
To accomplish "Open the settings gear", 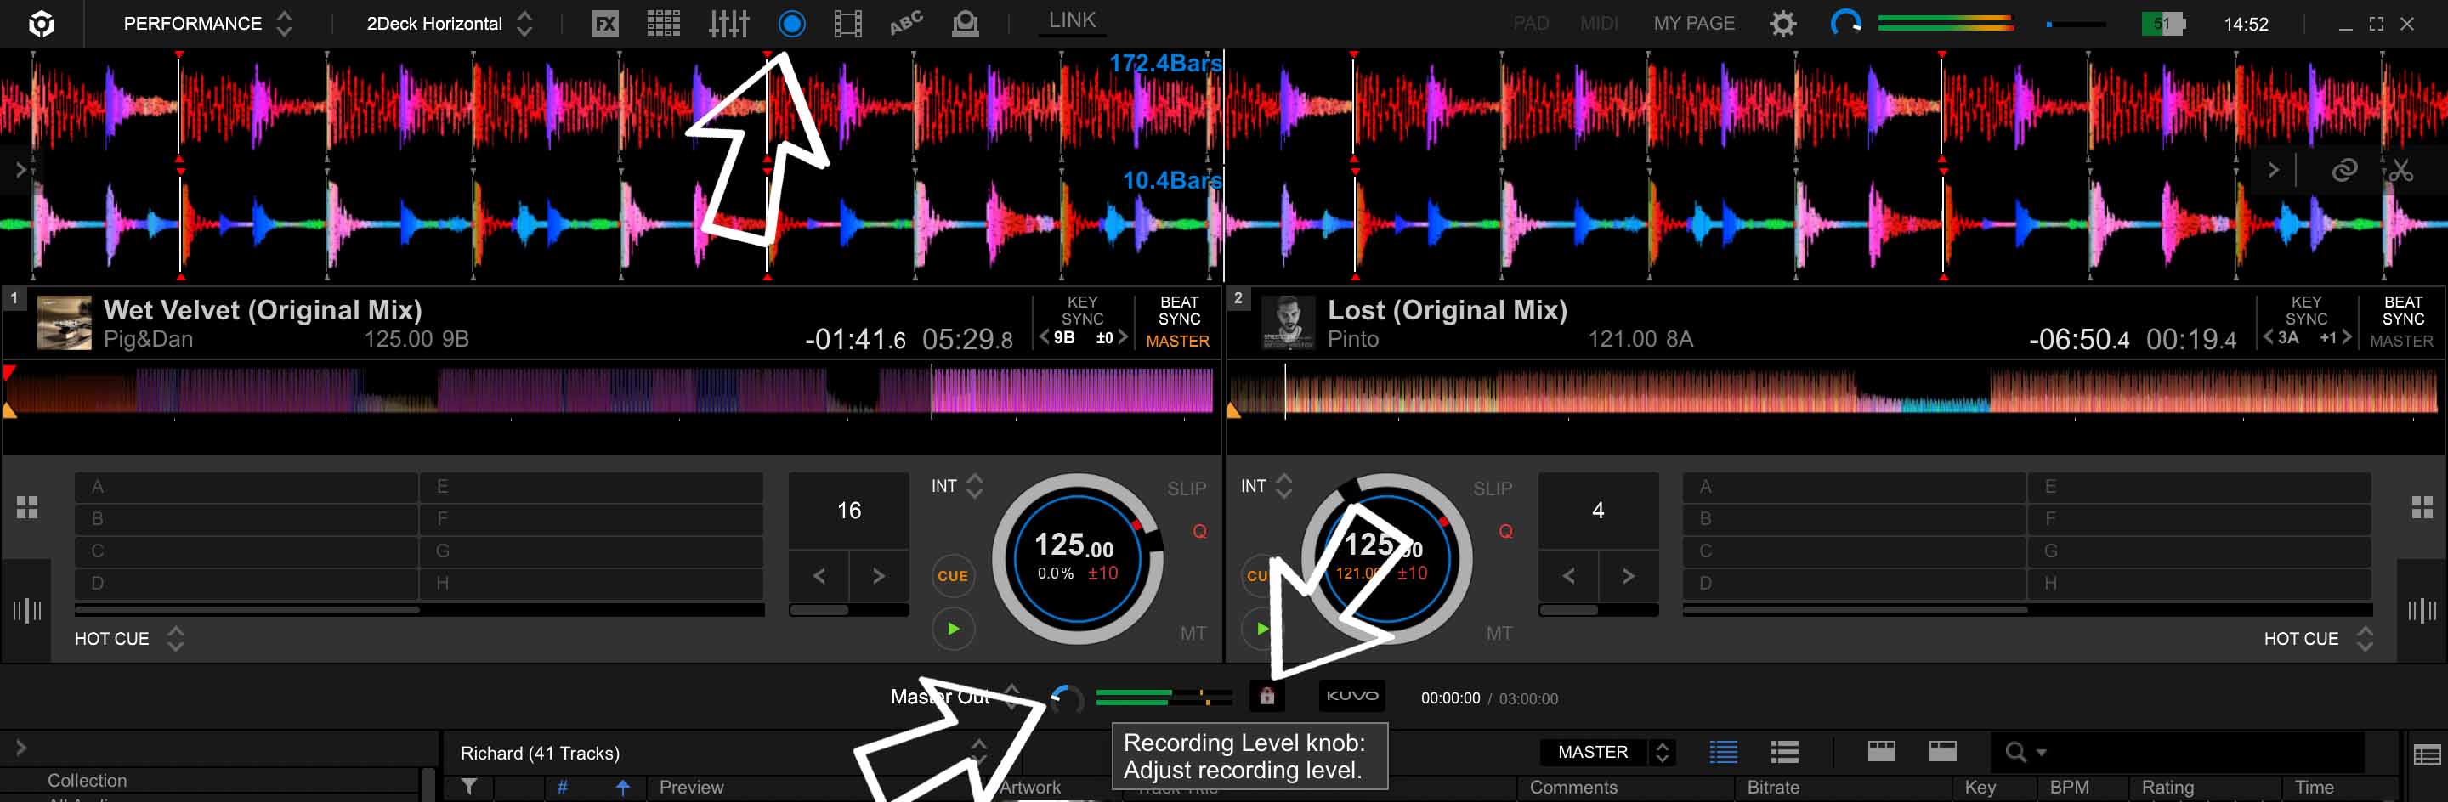I will (1782, 24).
